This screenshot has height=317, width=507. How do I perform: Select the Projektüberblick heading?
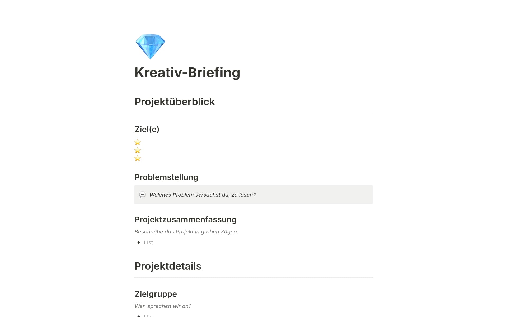point(175,102)
